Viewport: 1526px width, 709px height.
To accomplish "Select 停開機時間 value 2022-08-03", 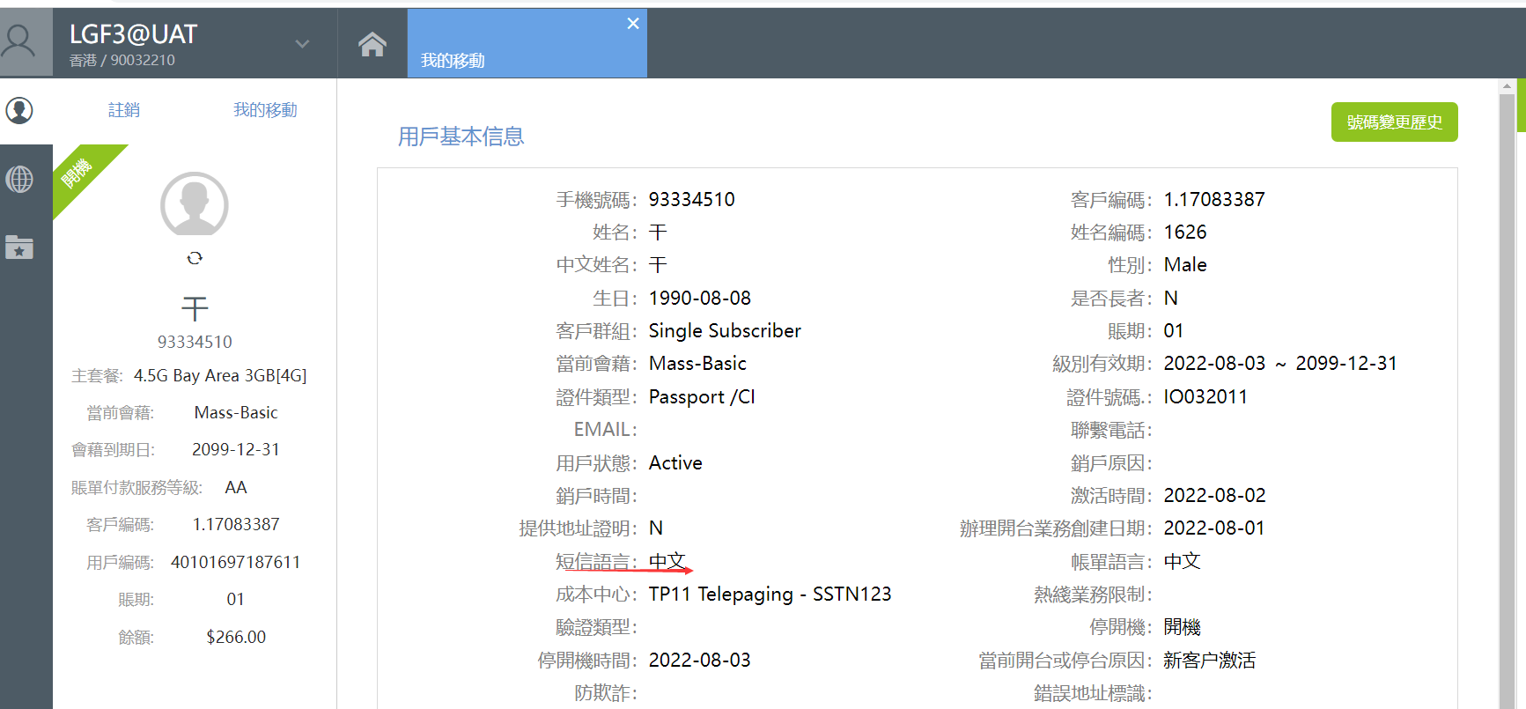I will coord(700,661).
